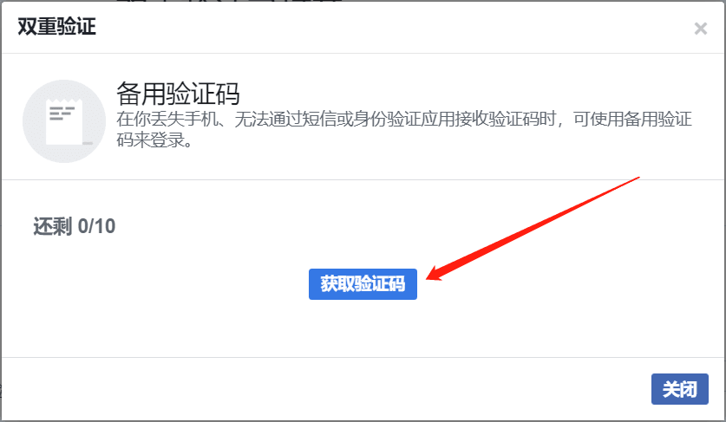Close the 双重验证 dialog with the X icon
The height and width of the screenshot is (422, 726).
[x=701, y=29]
